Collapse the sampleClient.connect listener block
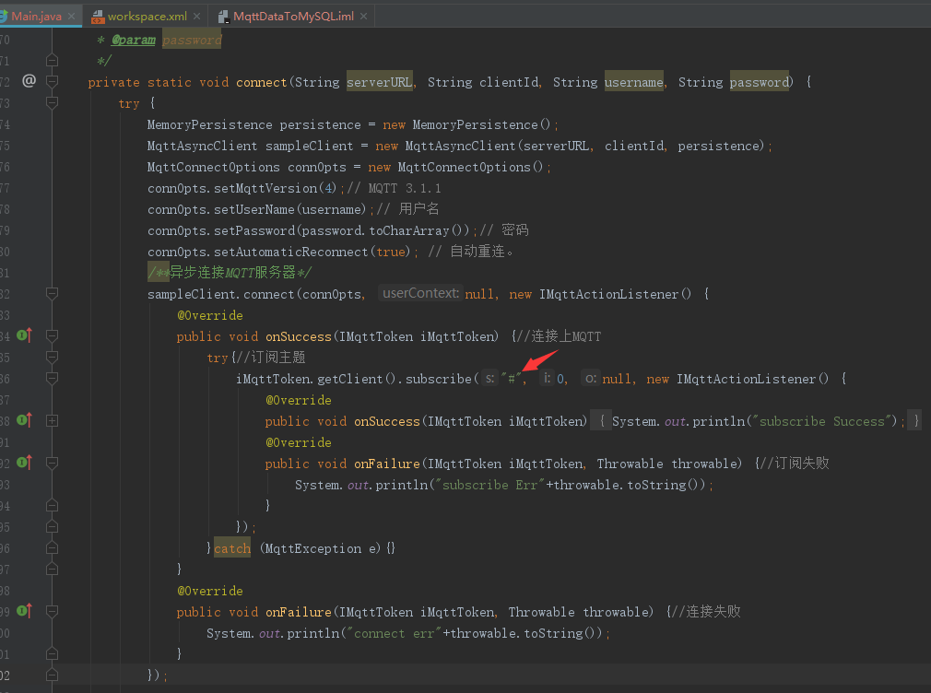The image size is (931, 693). pos(53,293)
